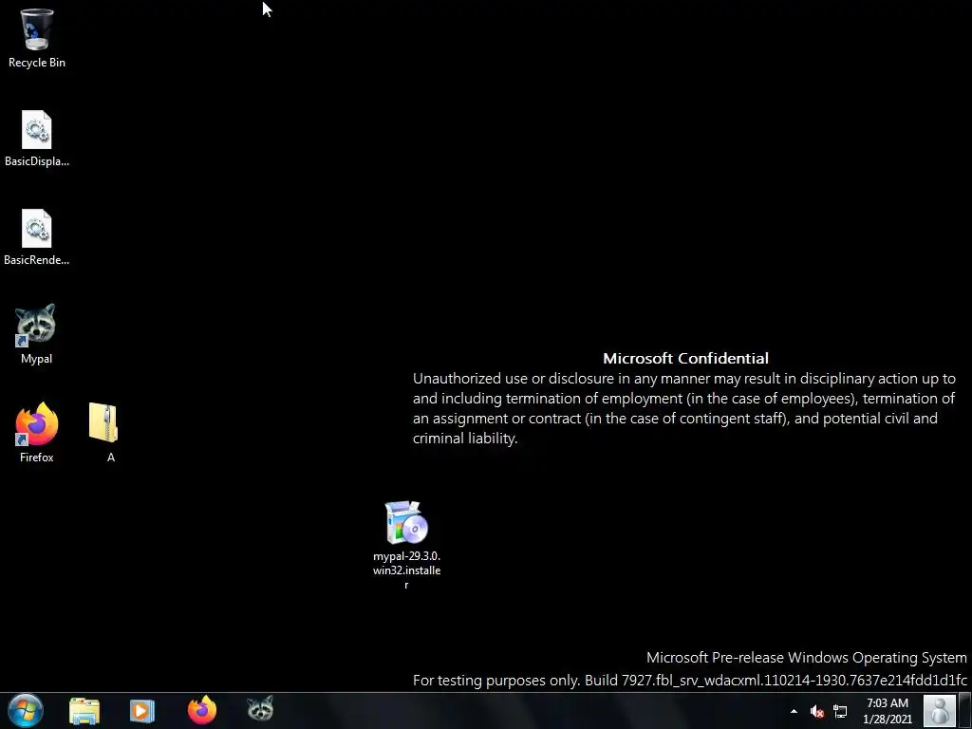Screen dimensions: 972x729
Task: Open the Windows Start menu orb
Action: (x=26, y=710)
